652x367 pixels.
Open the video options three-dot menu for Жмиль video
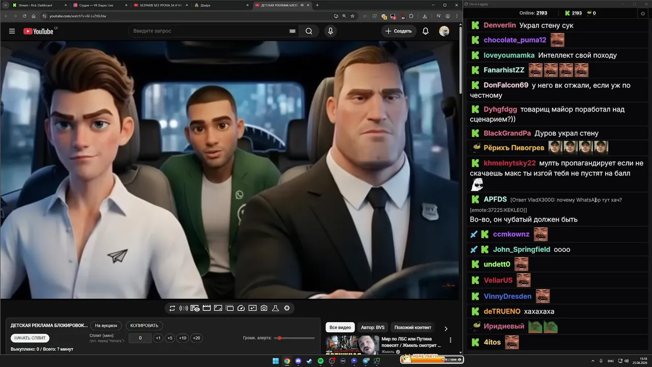(x=450, y=339)
